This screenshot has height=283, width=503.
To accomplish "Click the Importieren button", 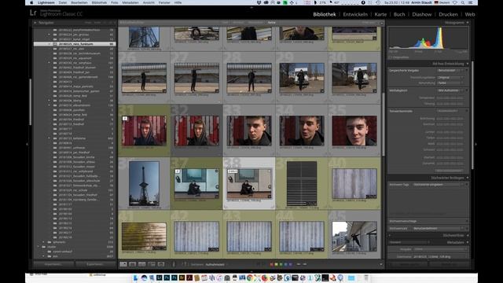I will tap(53, 264).
